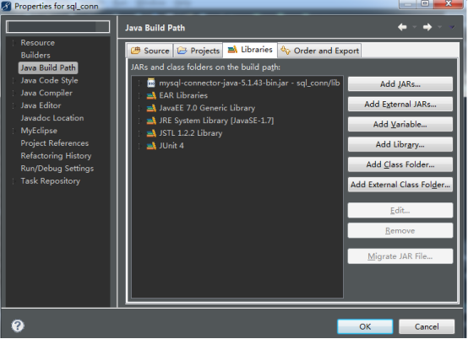Viewport: 468px width, 339px height.
Task: Click the Add Class Folder... button
Action: point(400,164)
